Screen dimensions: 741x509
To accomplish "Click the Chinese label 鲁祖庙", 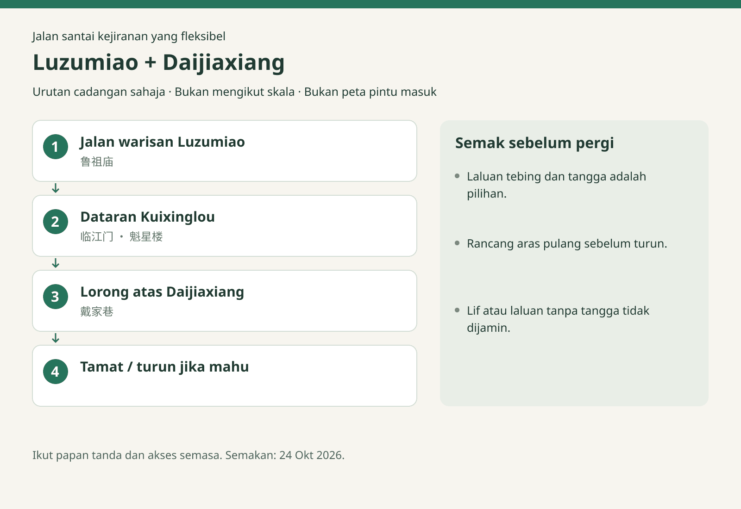I will [97, 161].
